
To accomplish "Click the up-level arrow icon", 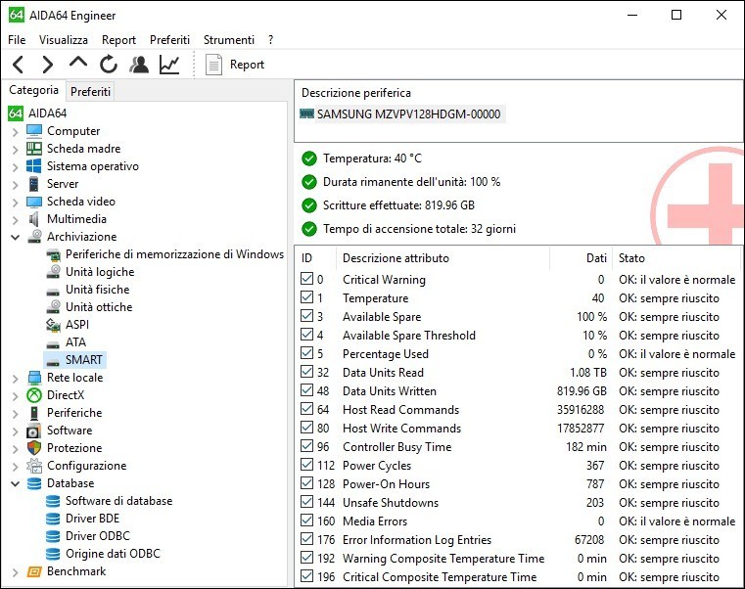I will (x=78, y=64).
